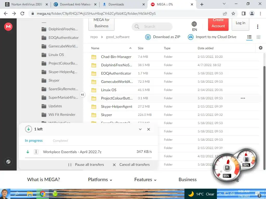
Task: Bookmark this page with star icon
Action: [x=233, y=13]
